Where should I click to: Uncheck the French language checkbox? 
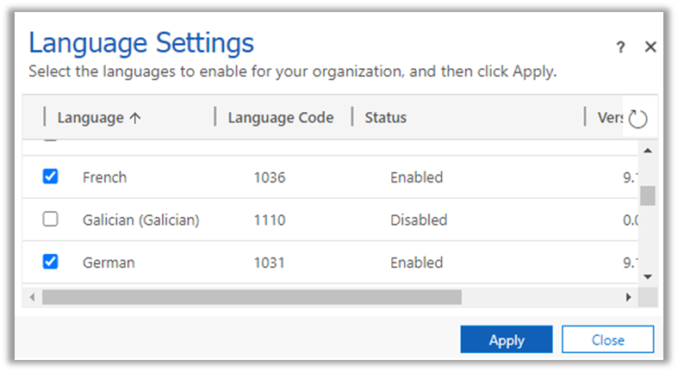51,177
